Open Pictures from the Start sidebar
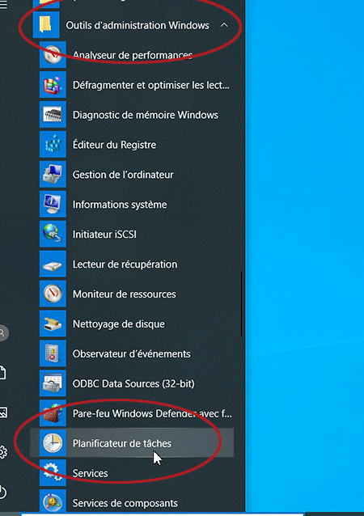364x516 pixels. 3,412
